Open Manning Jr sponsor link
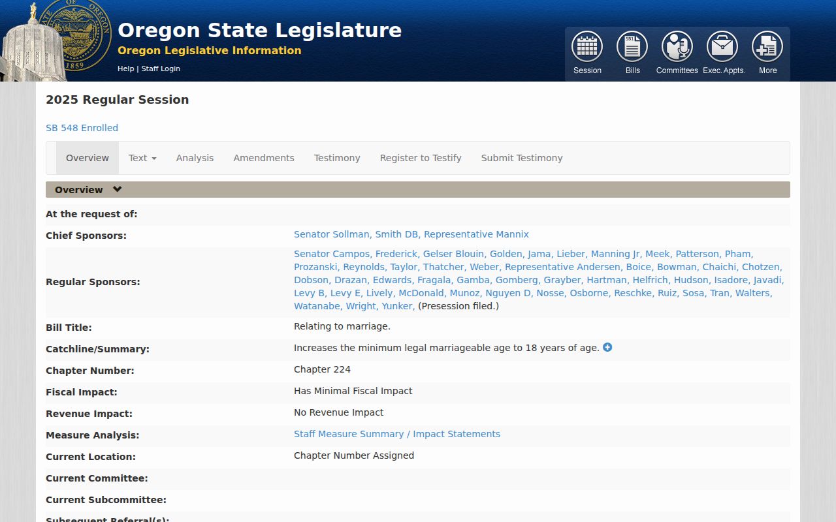Viewport: 836px width, 522px height. click(x=617, y=254)
